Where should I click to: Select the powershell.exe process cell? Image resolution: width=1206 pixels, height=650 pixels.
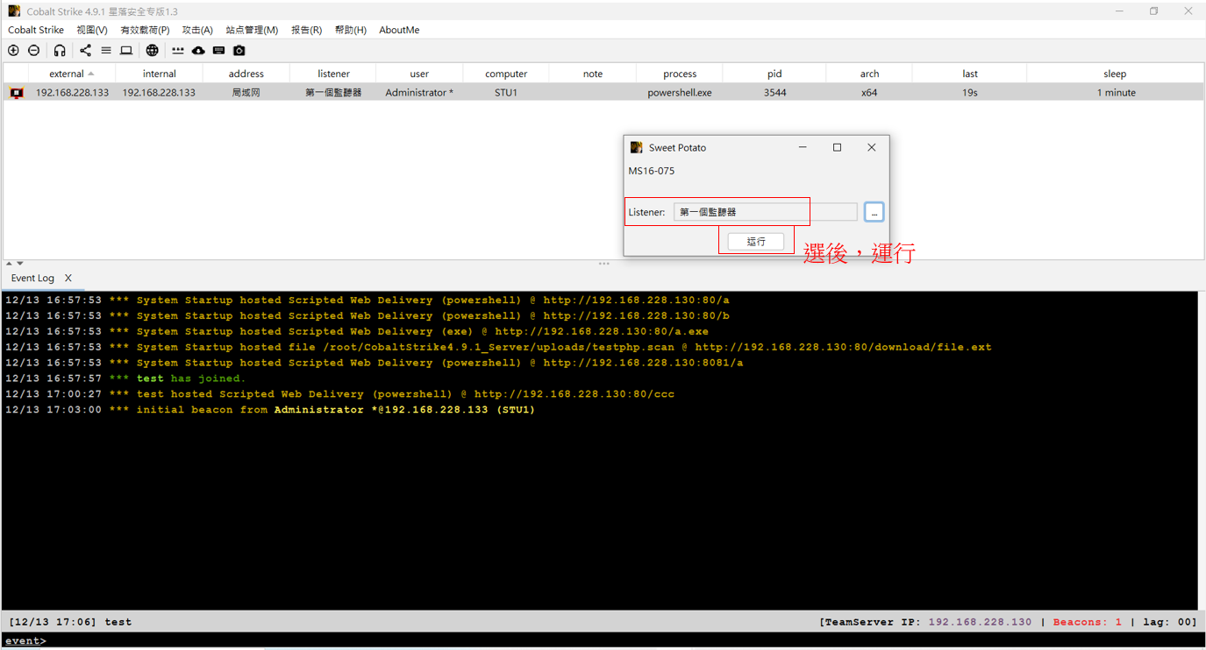coord(680,92)
